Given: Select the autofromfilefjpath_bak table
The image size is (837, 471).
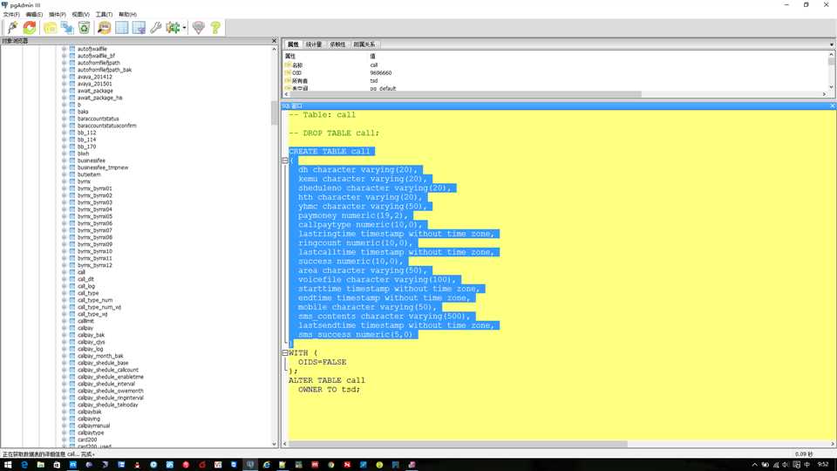Looking at the screenshot, I should pos(105,70).
